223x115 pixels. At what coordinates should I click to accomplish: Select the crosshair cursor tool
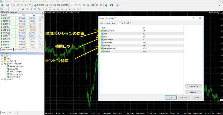[6, 9]
